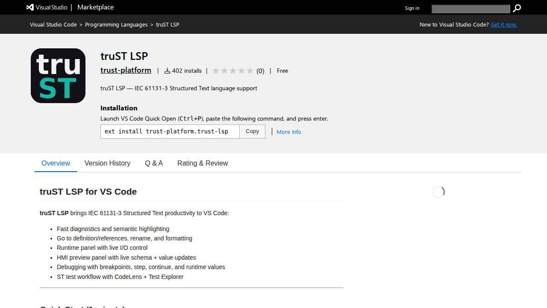Screen dimensions: 547x308
Task: Click the truST extension logo
Action: [x=58, y=75]
